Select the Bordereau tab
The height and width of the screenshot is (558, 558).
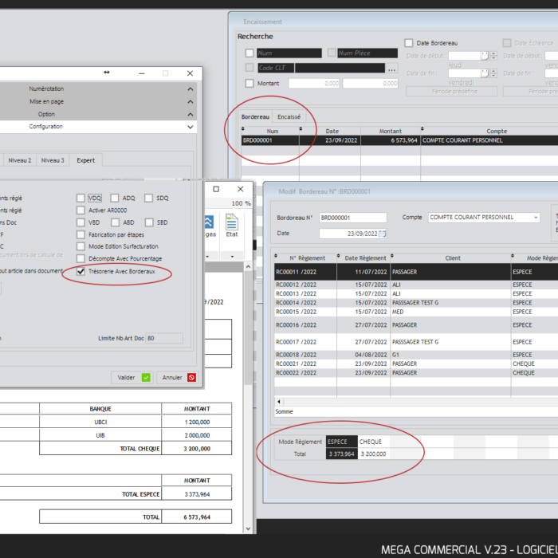255,116
